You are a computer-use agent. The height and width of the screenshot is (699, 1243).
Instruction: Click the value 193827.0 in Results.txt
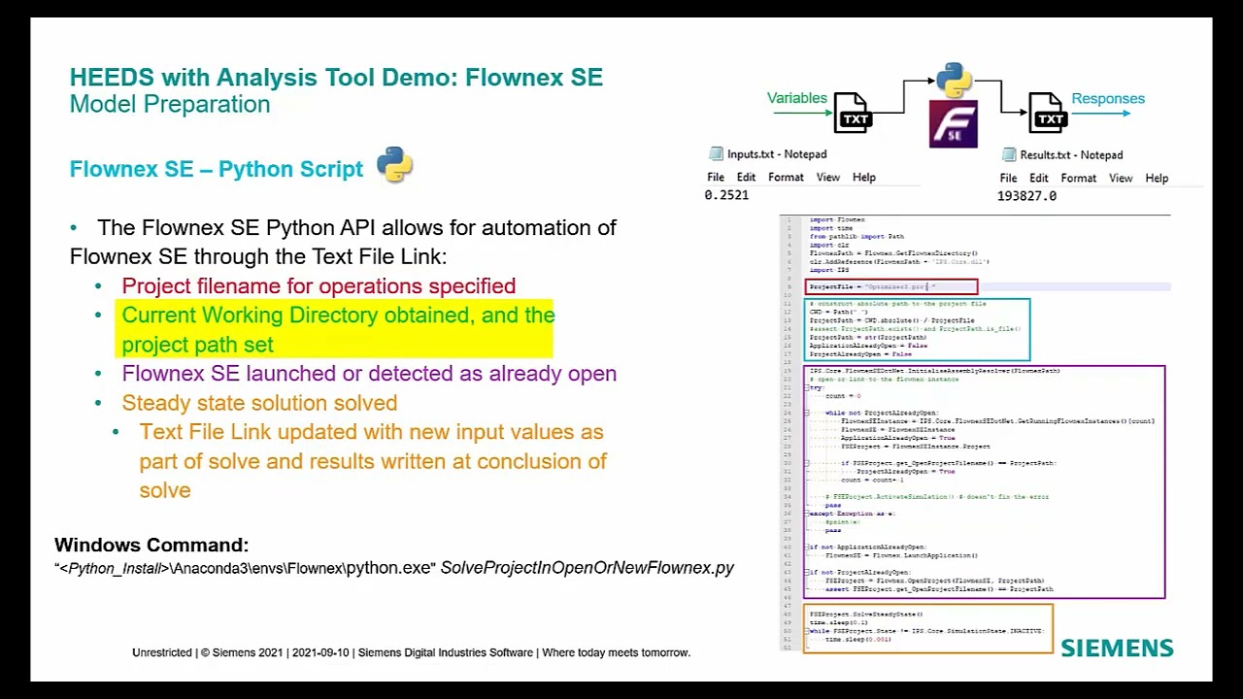tap(1026, 195)
